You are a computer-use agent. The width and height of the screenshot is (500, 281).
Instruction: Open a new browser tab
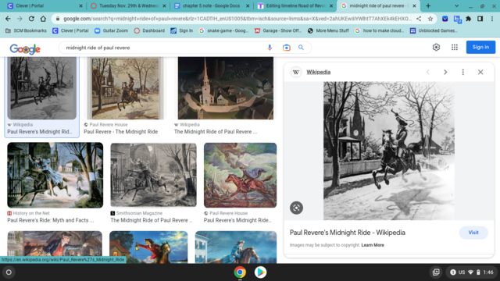[x=428, y=5]
